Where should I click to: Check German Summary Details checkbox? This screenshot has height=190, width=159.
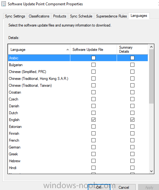(x=132, y=147)
